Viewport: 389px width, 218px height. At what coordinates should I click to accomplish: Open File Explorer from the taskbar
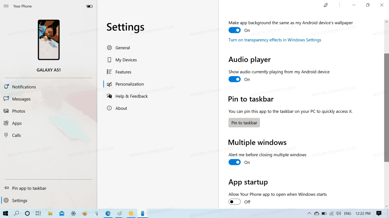[x=50, y=213]
